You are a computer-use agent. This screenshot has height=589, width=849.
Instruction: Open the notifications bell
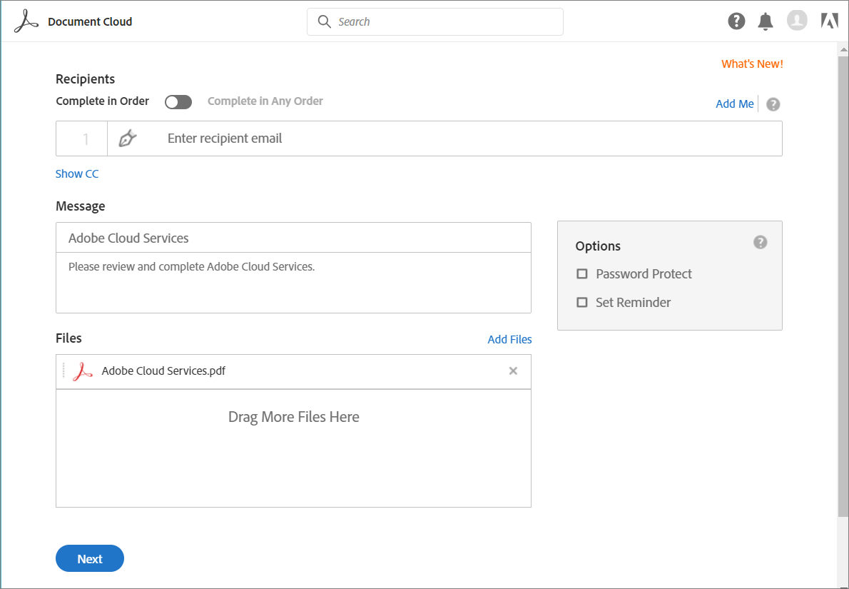[766, 21]
